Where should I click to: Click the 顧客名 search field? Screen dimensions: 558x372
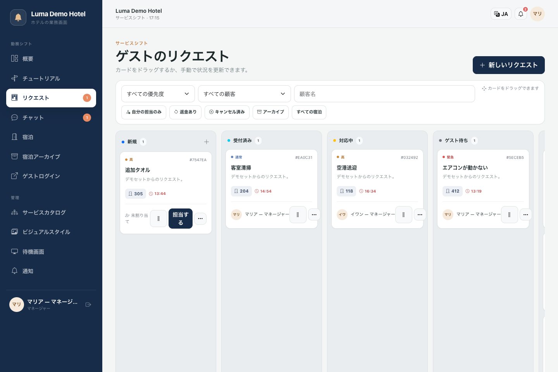coord(384,94)
